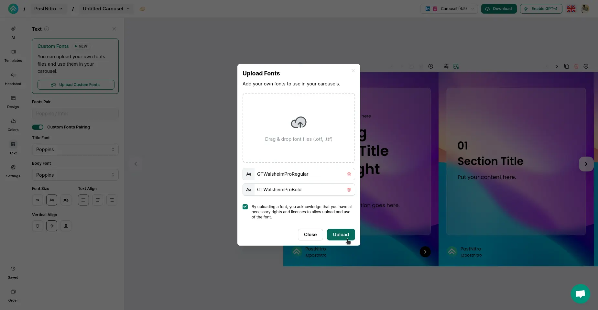
Task: Open the Title Font dropdown
Action: coord(75,149)
